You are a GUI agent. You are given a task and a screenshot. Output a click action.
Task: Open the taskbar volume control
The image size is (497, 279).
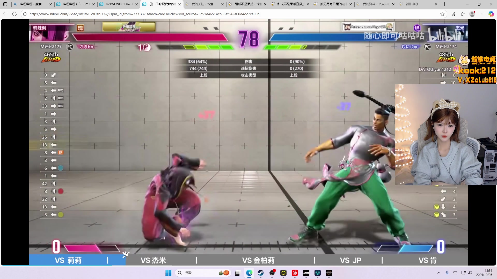[470, 273]
